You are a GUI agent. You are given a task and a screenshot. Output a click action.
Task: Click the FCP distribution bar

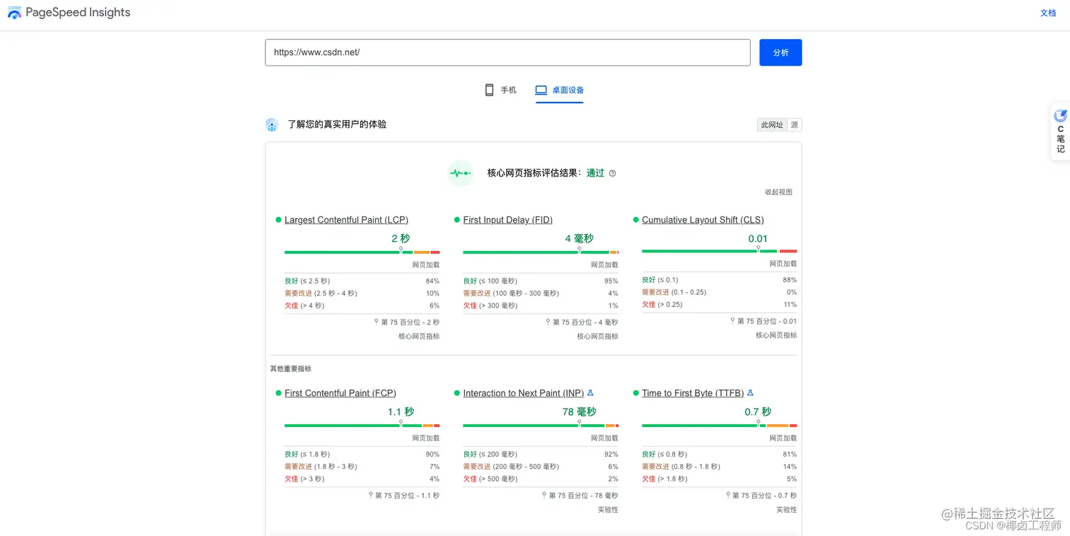click(362, 425)
